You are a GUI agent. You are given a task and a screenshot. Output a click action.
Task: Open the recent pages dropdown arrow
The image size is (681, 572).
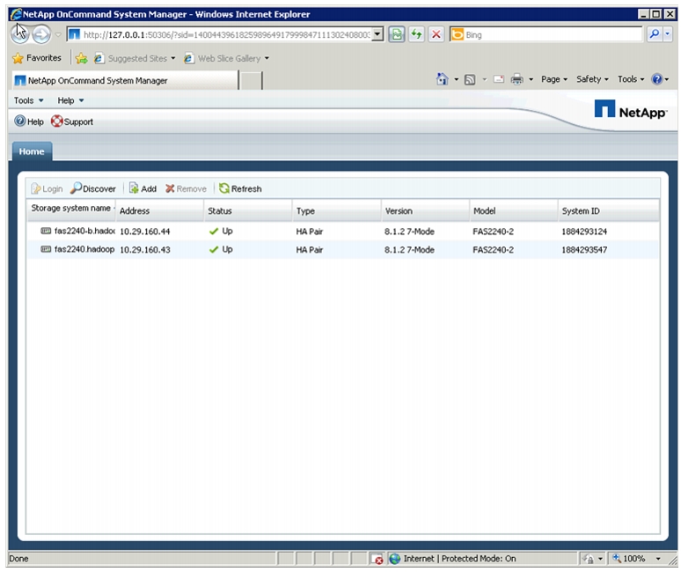click(58, 34)
